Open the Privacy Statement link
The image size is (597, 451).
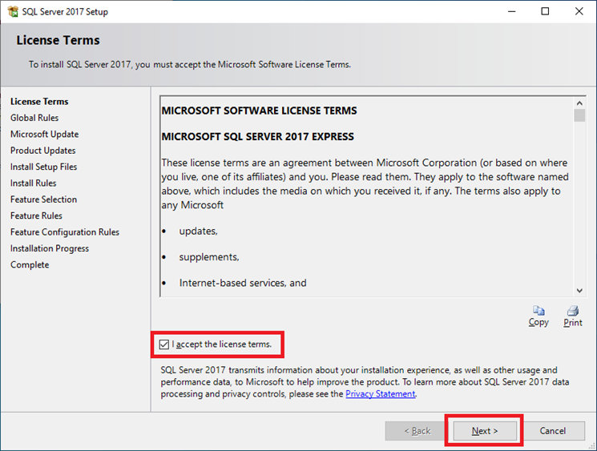pyautogui.click(x=381, y=394)
